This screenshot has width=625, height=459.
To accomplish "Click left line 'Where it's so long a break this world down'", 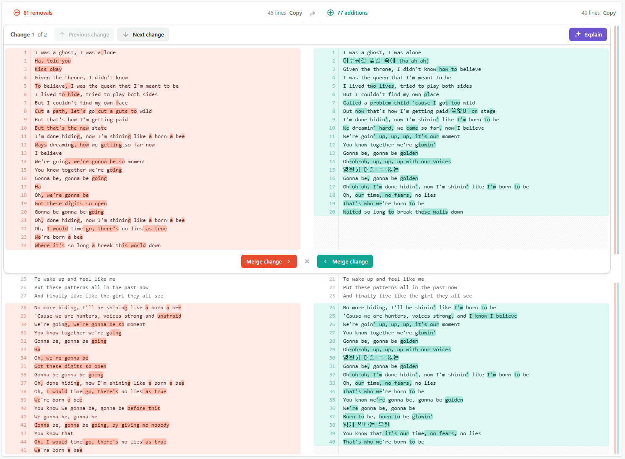I will pos(97,245).
